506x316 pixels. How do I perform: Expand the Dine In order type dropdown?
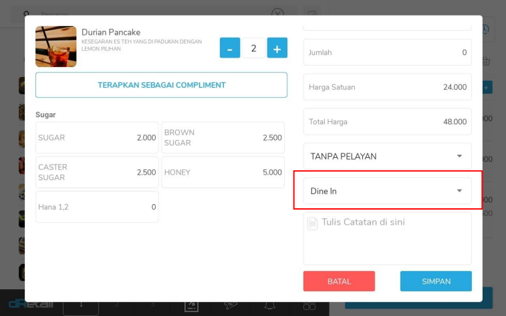click(x=387, y=191)
